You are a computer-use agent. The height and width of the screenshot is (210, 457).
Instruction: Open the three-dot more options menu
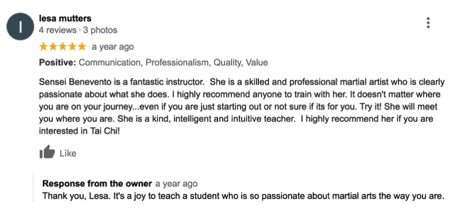[428, 23]
